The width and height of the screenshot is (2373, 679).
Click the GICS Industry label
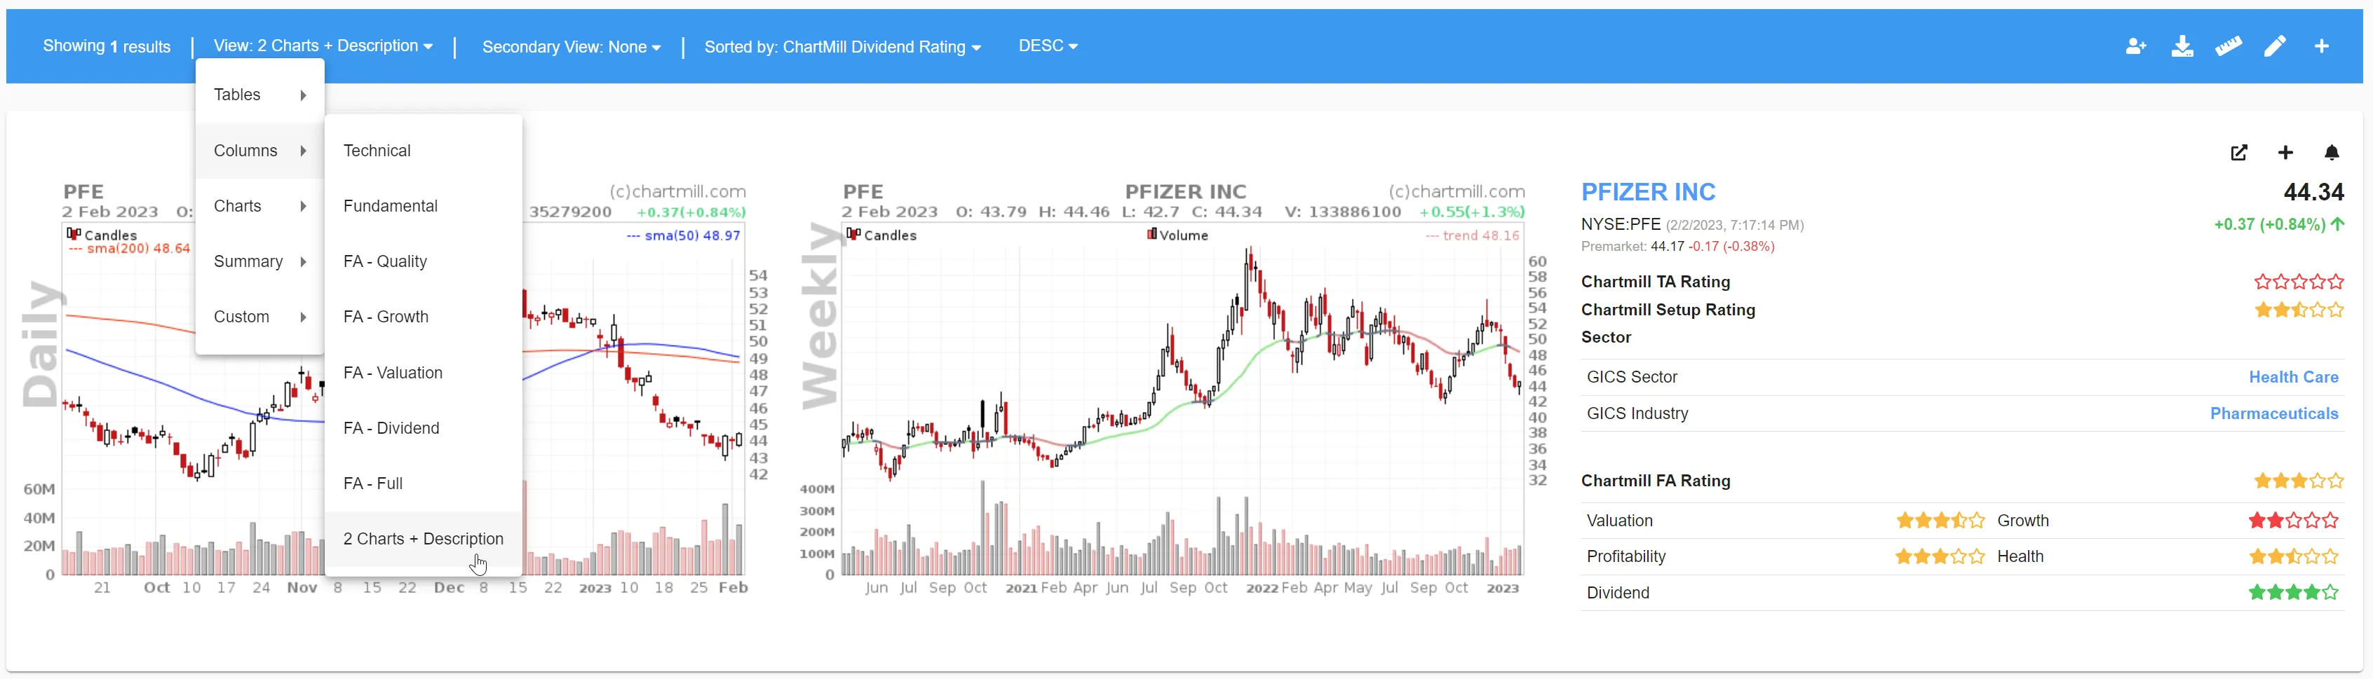1637,414
